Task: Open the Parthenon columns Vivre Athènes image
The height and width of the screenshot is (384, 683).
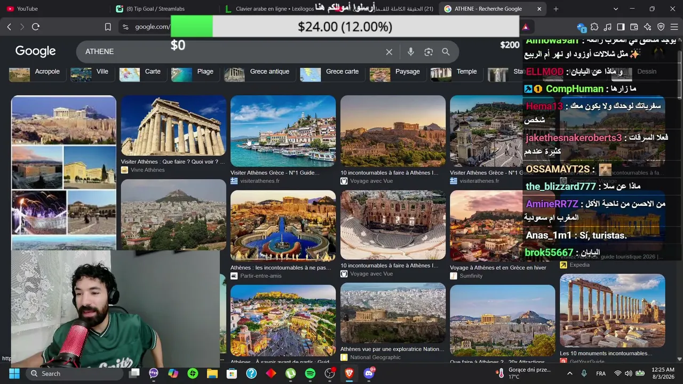Action: click(x=173, y=126)
